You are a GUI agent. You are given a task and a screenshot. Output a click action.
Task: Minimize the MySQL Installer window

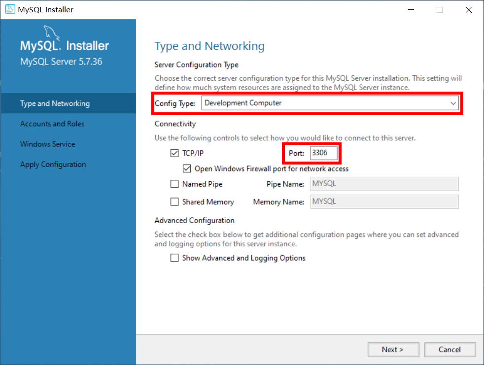(x=411, y=10)
